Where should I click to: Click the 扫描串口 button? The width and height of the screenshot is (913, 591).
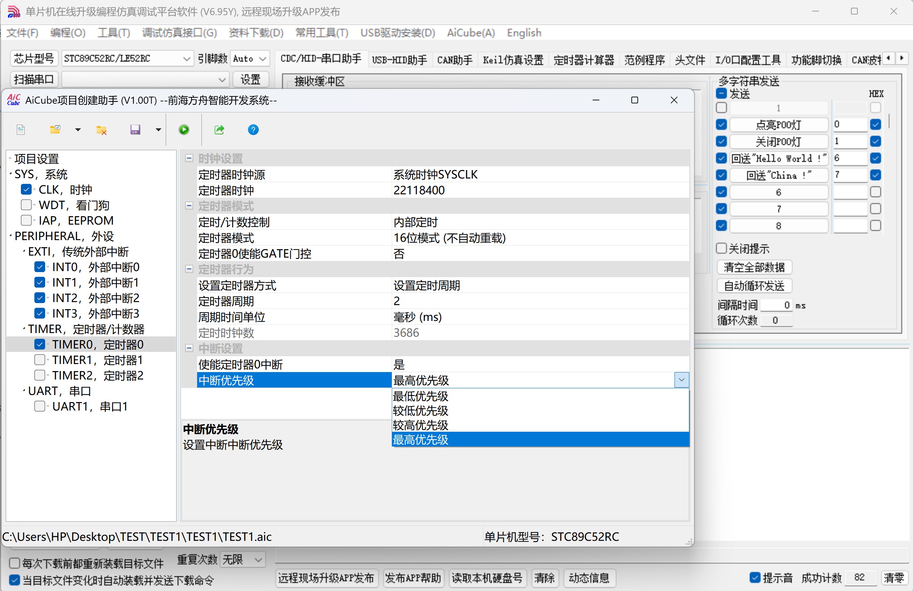(x=34, y=79)
